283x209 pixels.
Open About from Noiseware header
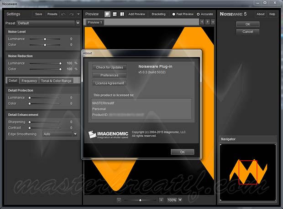[x=261, y=14]
